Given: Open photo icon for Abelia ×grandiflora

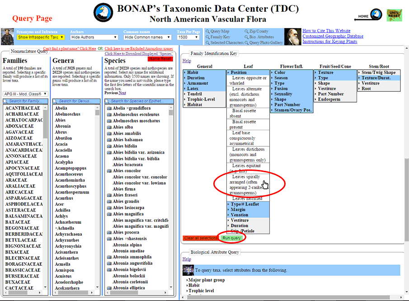Looking at the screenshot, I should click(109, 108).
